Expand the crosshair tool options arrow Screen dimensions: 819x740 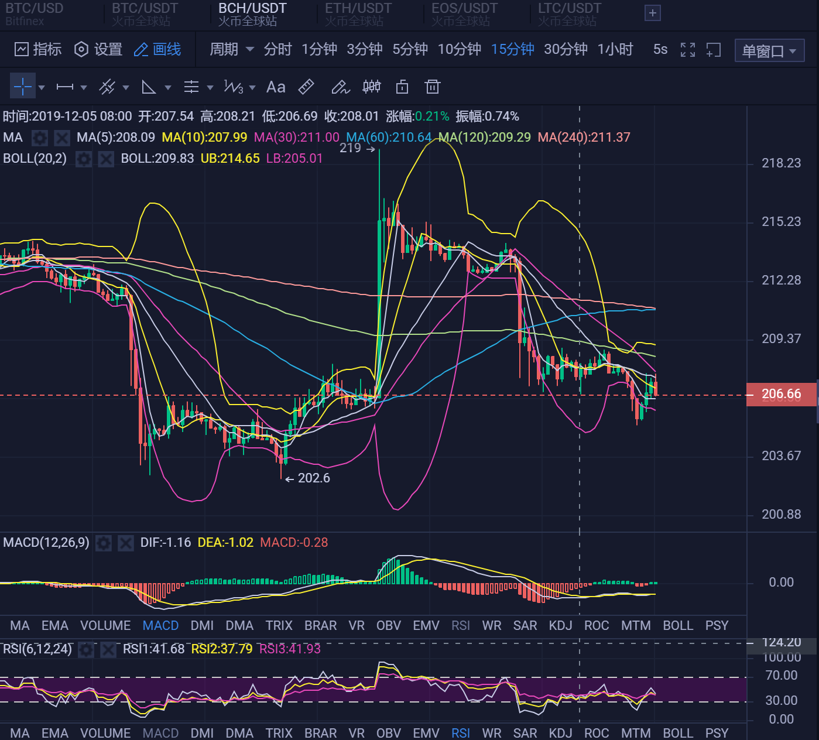tap(42, 87)
